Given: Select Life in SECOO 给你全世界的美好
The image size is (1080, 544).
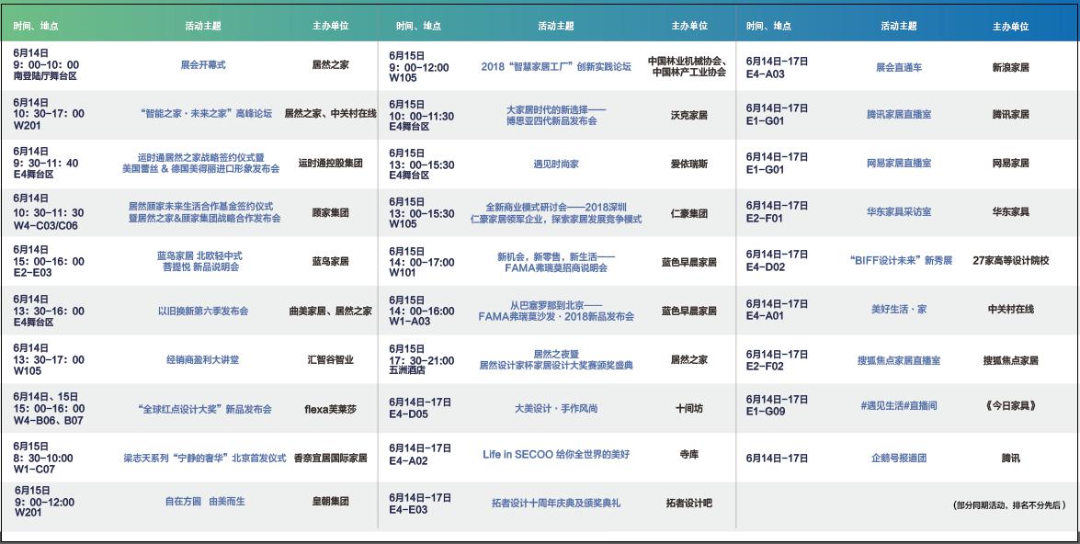Looking at the screenshot, I should [x=556, y=455].
